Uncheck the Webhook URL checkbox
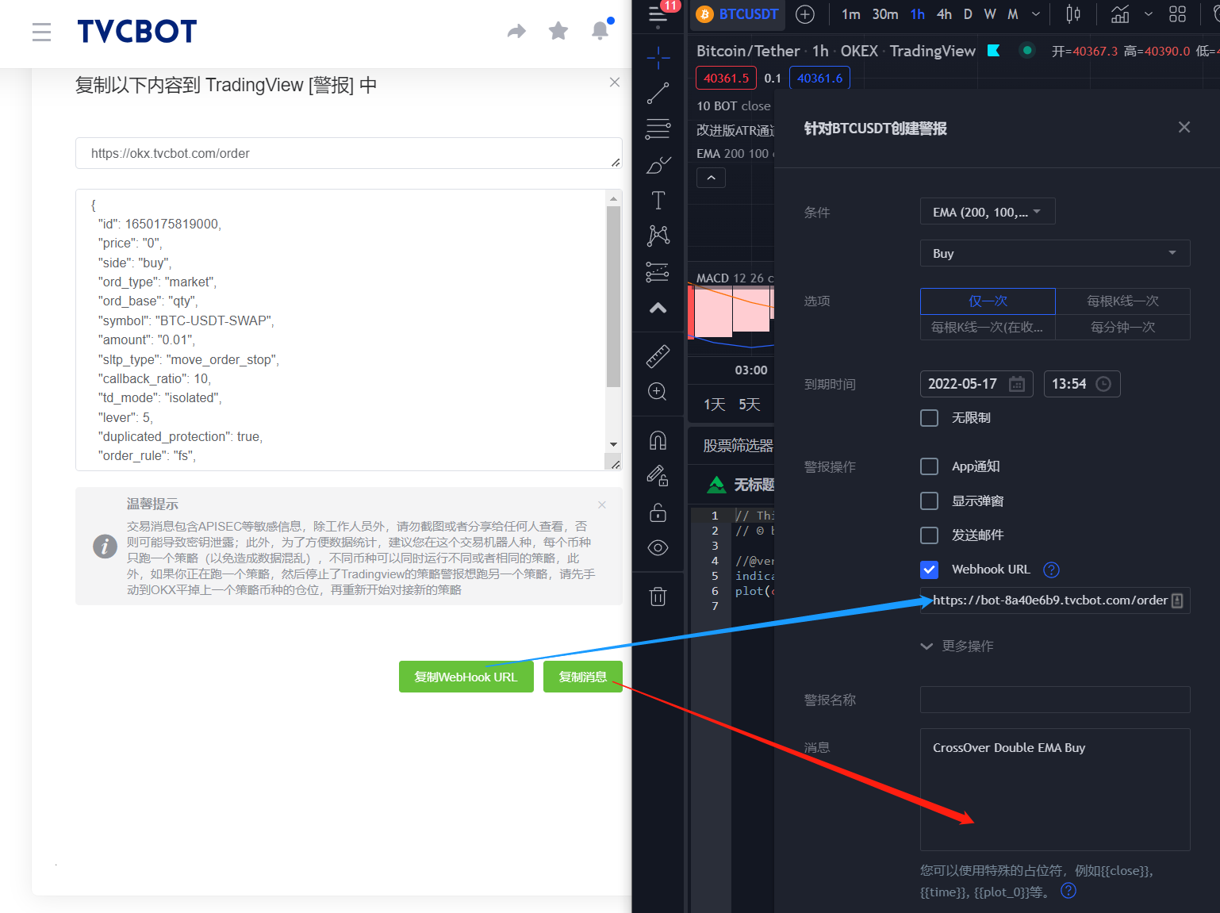 pos(929,570)
